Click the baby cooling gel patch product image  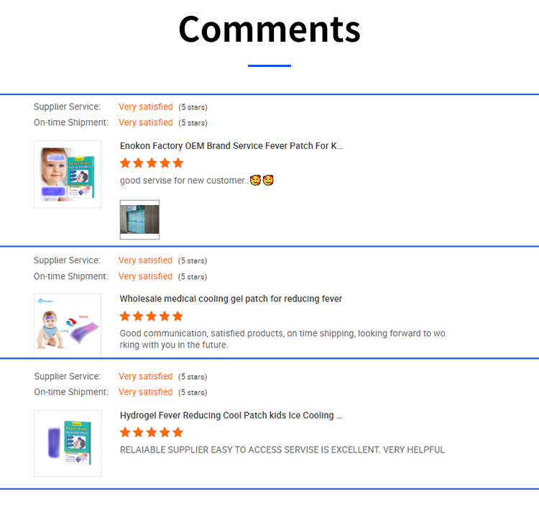point(68,325)
